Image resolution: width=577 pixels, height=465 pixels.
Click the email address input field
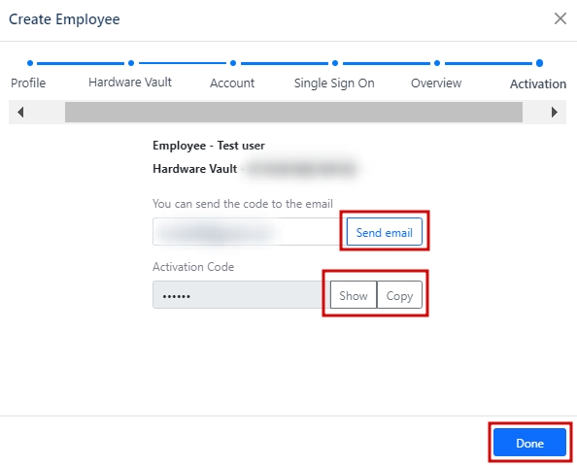click(250, 232)
